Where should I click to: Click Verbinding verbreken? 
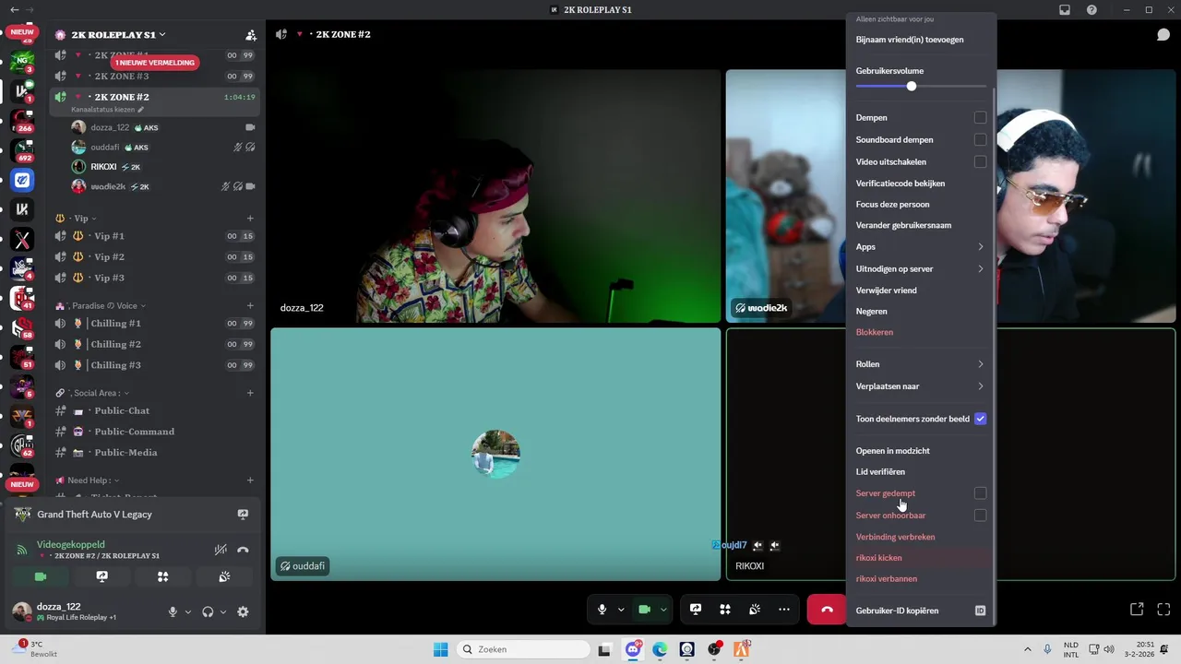point(895,537)
